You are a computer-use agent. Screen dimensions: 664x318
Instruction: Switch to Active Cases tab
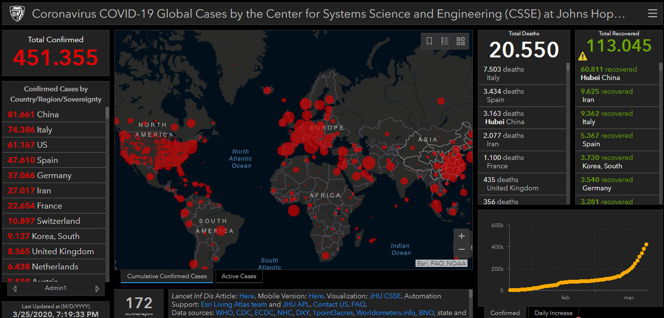pyautogui.click(x=239, y=276)
